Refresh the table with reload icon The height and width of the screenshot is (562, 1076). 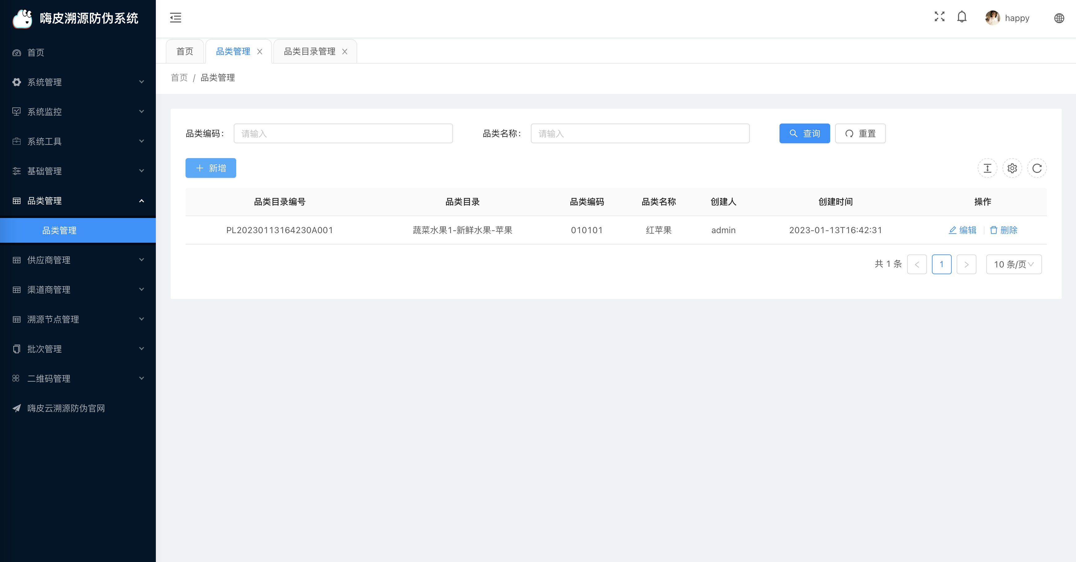1037,168
